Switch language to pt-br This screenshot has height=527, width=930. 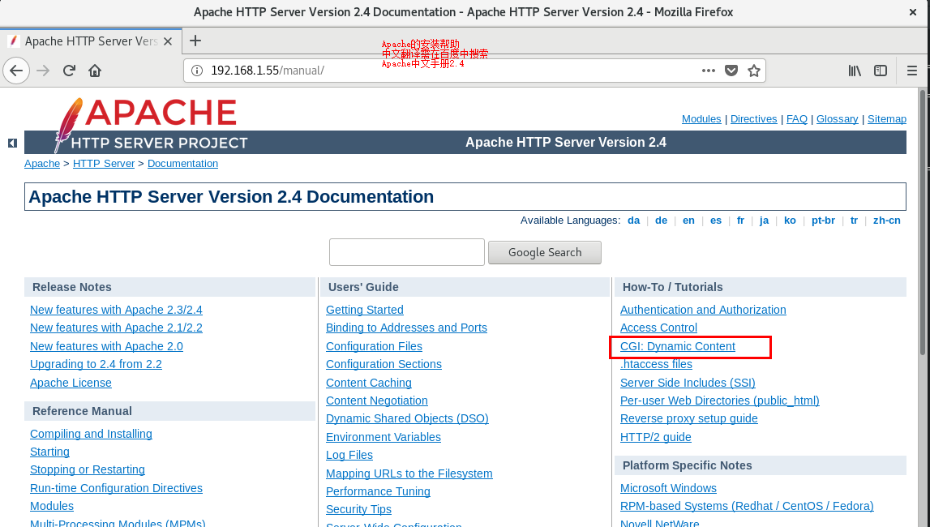coord(823,220)
